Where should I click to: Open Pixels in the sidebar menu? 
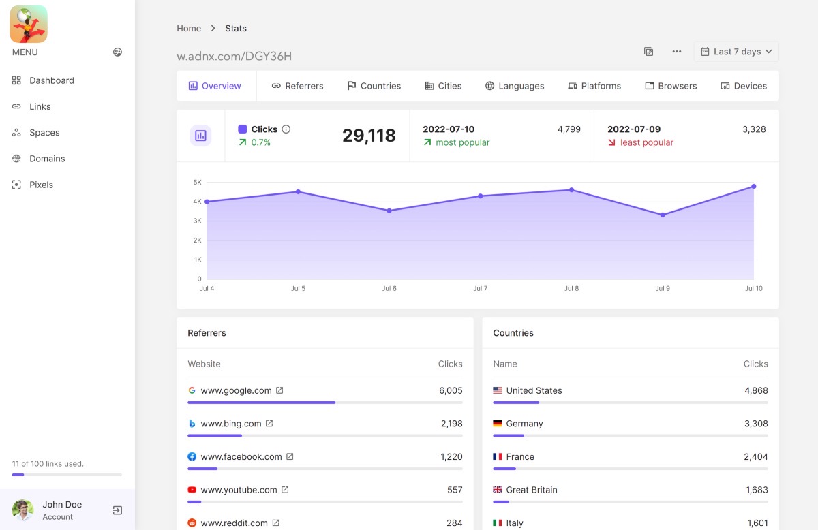coord(33,185)
